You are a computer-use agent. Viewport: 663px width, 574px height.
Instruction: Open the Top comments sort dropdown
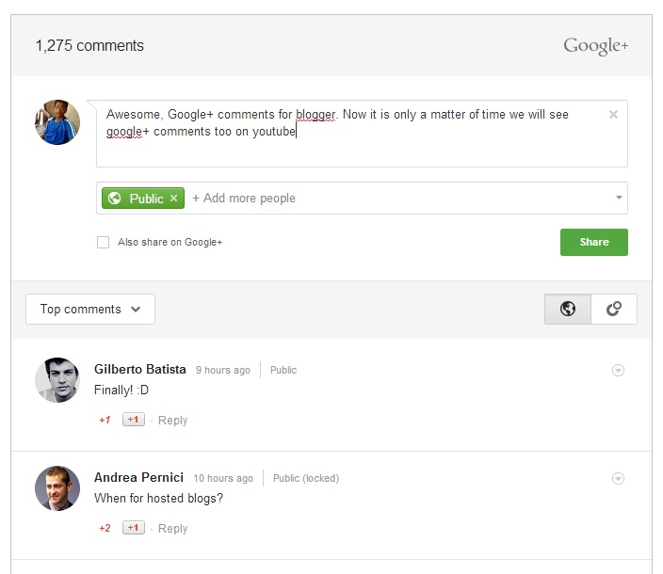coord(90,309)
